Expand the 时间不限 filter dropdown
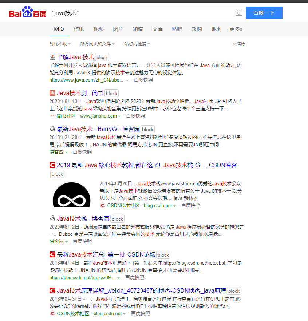 59,44
